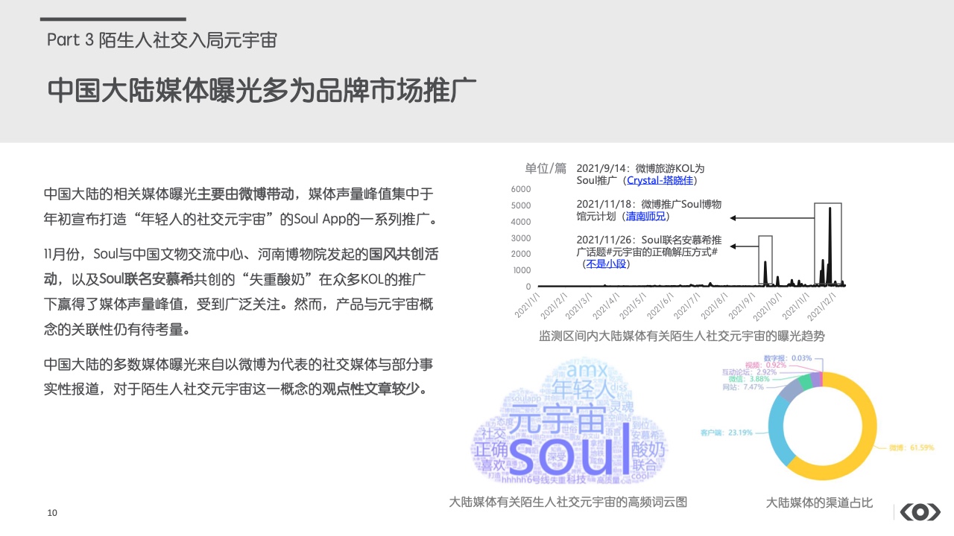Click the logo icon in the bottom-right corner
Screen dimensions: 954x536
[920, 512]
